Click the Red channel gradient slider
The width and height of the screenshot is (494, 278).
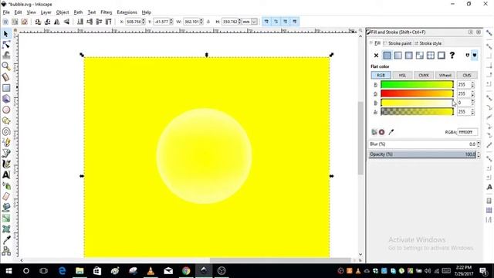(x=417, y=85)
